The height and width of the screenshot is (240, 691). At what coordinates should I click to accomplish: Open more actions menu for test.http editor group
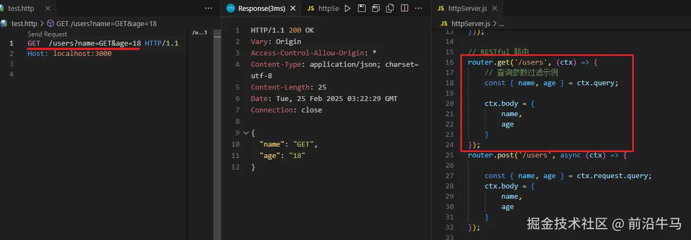pos(208,8)
